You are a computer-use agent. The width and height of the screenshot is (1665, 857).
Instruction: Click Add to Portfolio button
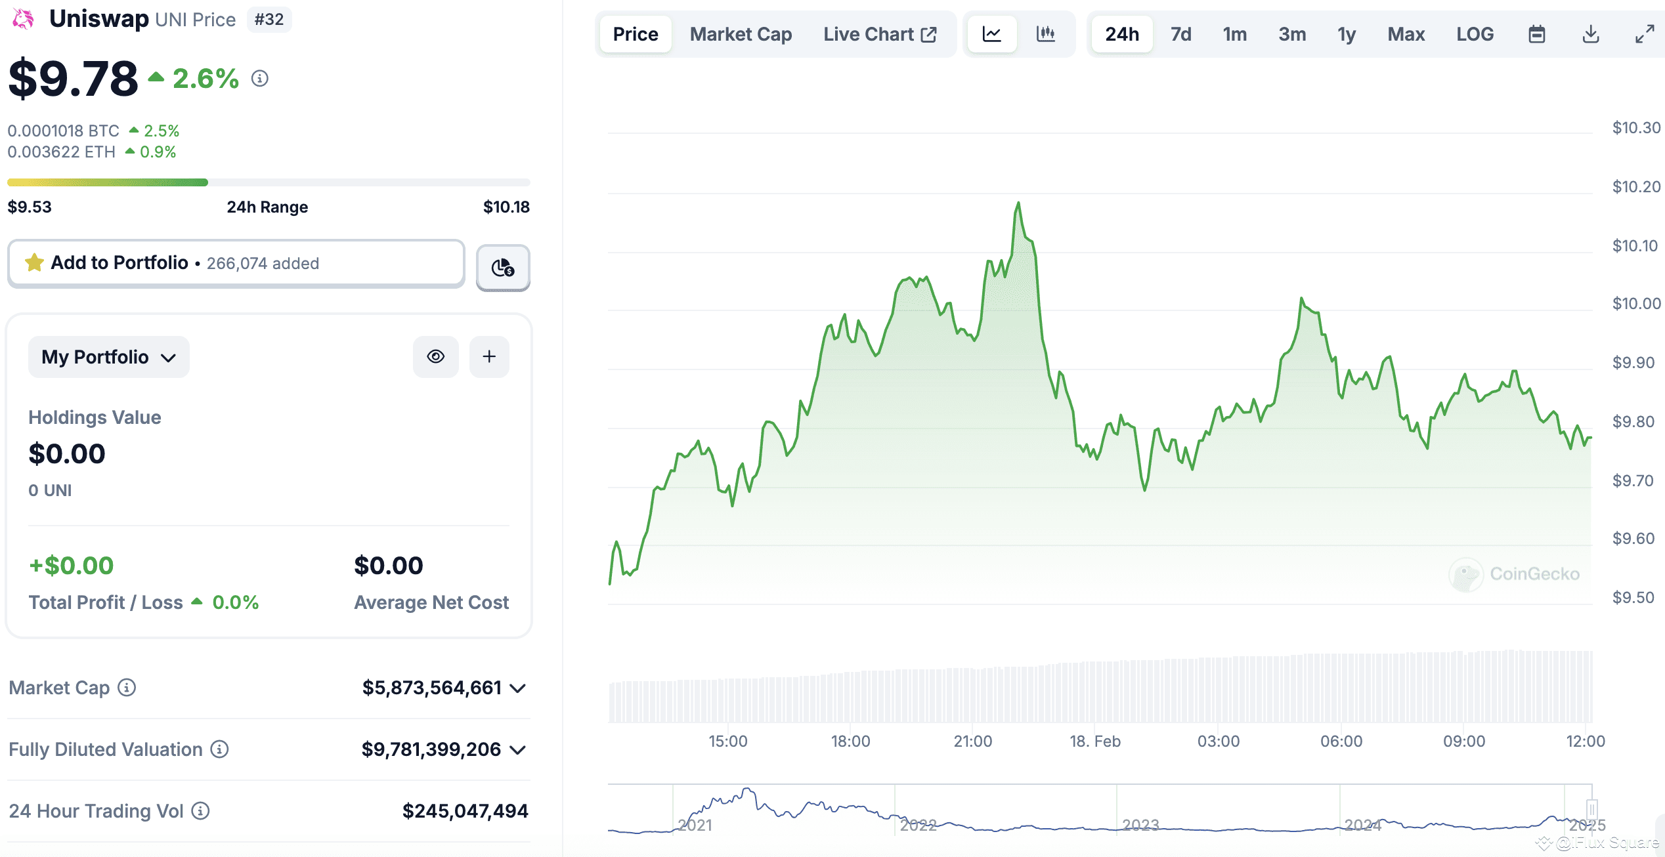click(x=236, y=263)
